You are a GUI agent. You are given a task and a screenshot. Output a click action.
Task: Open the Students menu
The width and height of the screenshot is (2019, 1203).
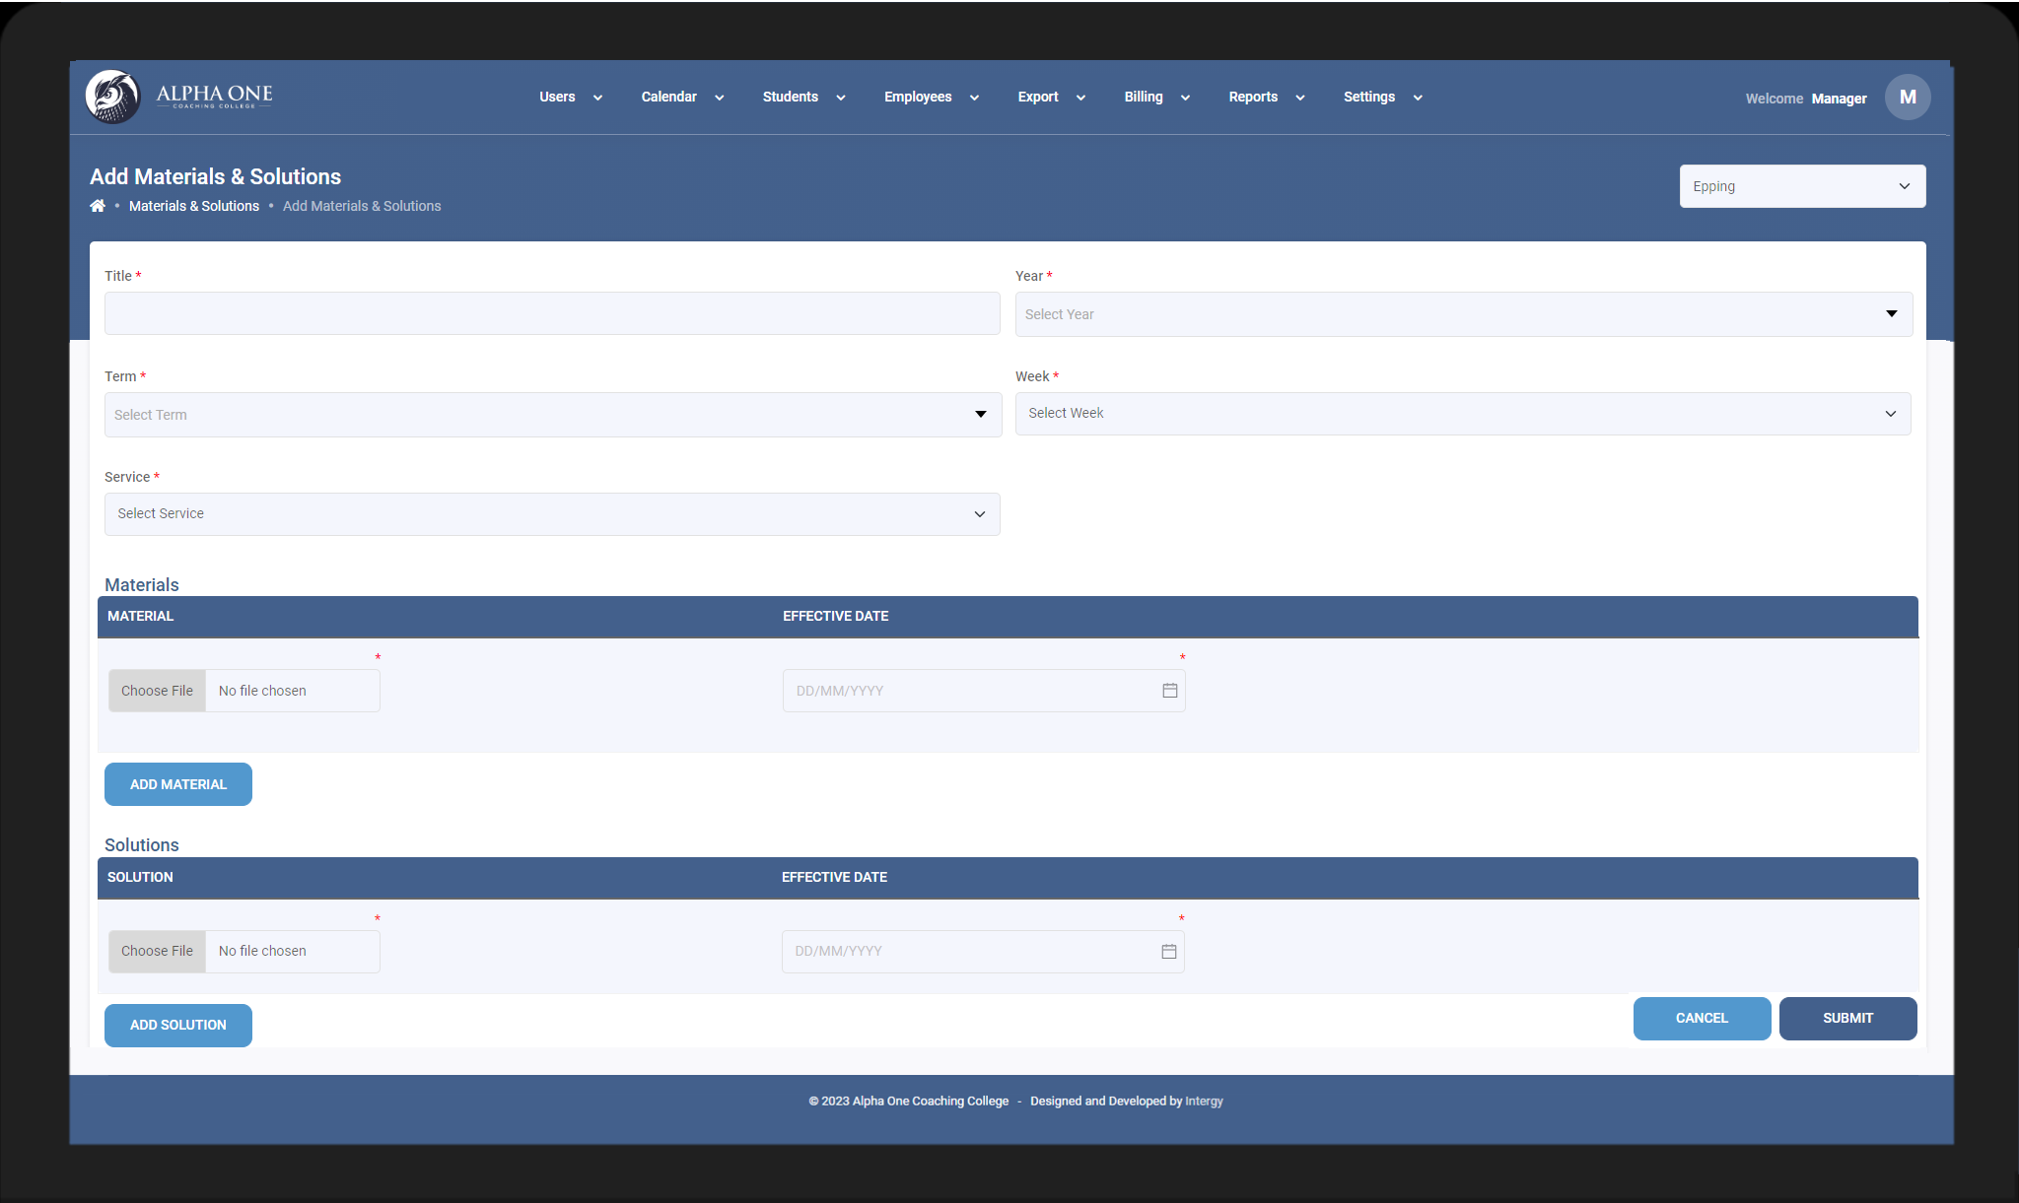pos(803,97)
